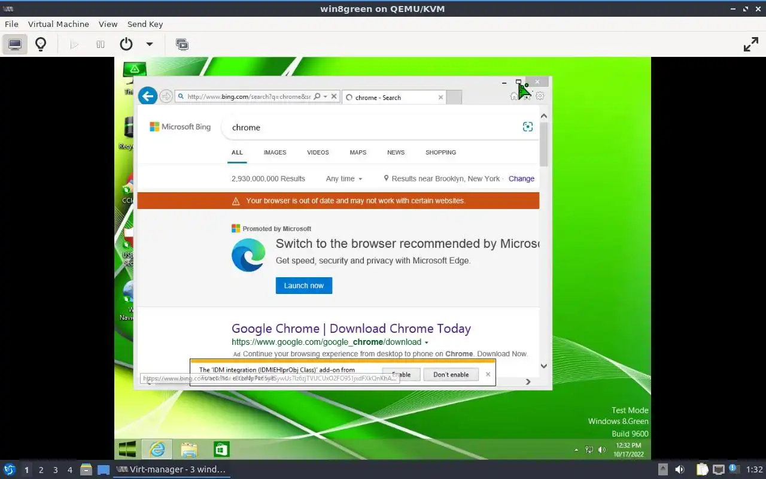Click the Internet Explorer taskbar icon
Image resolution: width=766 pixels, height=479 pixels.
(x=157, y=449)
